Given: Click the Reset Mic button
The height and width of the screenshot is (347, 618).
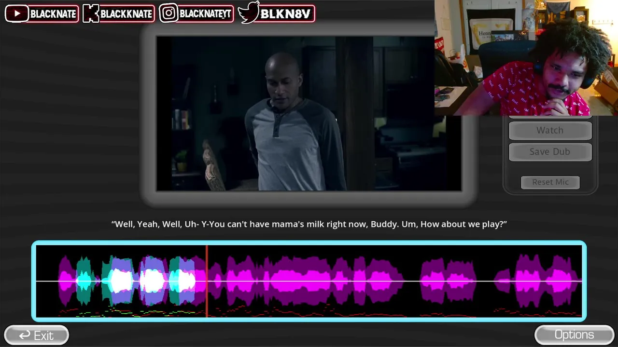Looking at the screenshot, I should point(550,182).
